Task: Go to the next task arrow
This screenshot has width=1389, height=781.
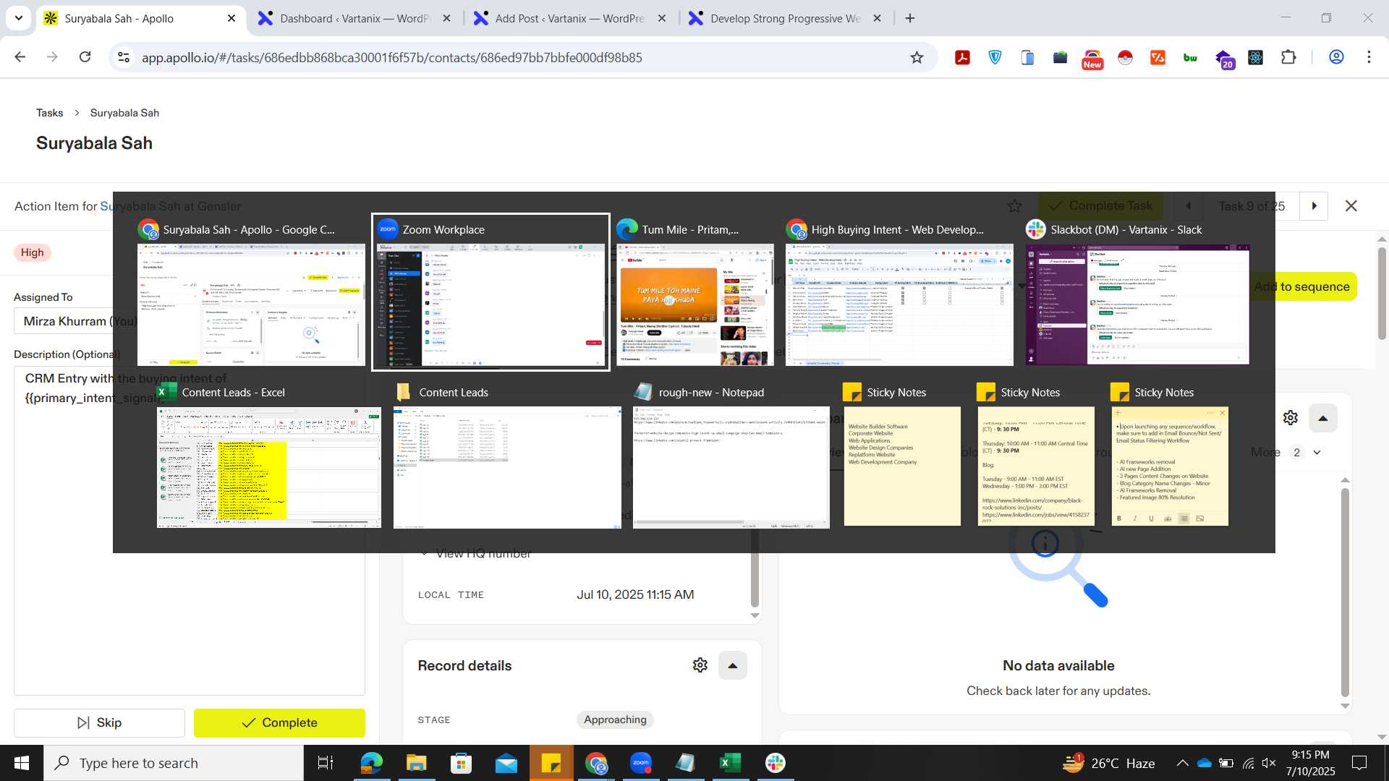Action: 1314,206
